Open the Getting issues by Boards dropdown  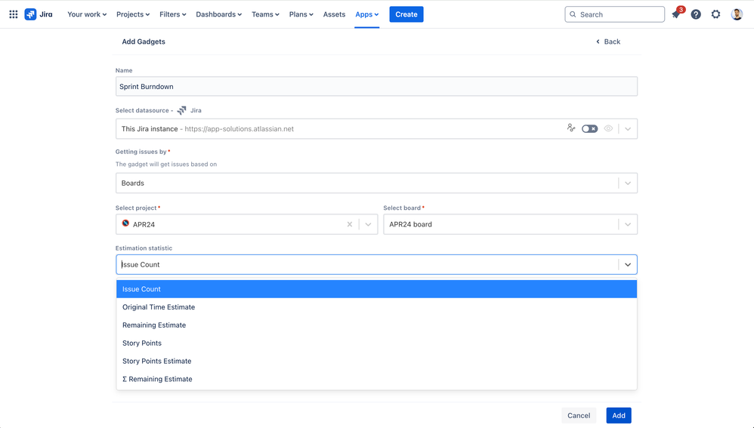376,183
